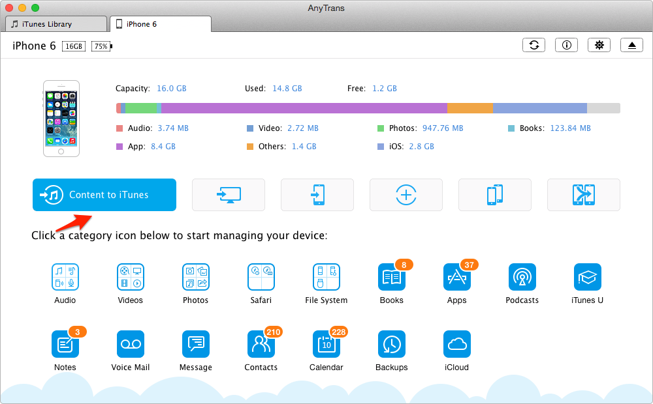The image size is (653, 404).
Task: Click the Audio legend color swatch
Action: [119, 128]
